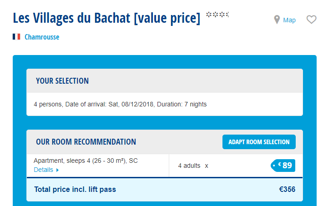The image size is (318, 206).
Task: Expand the apartment Details link
Action: tap(43, 170)
